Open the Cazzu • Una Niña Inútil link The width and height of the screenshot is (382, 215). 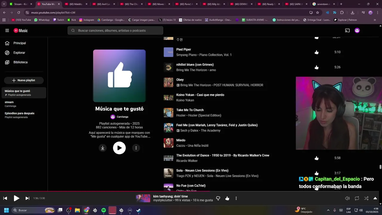click(x=192, y=146)
